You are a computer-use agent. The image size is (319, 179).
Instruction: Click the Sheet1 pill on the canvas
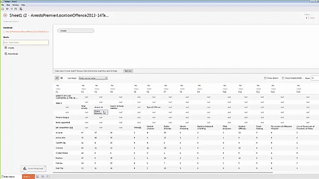(76, 30)
